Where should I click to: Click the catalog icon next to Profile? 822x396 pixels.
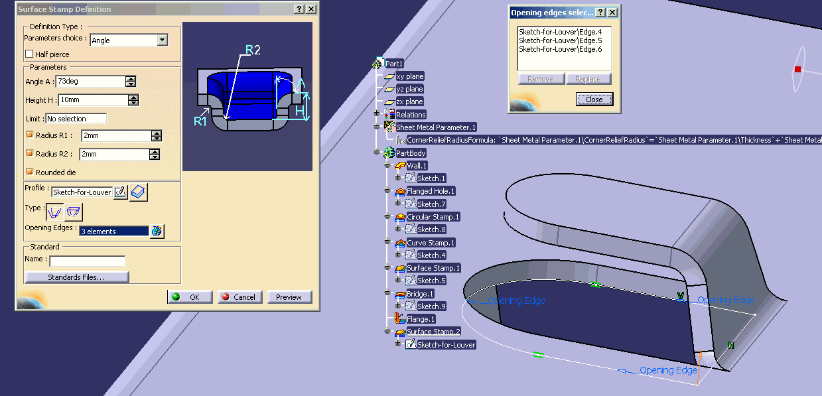(139, 192)
